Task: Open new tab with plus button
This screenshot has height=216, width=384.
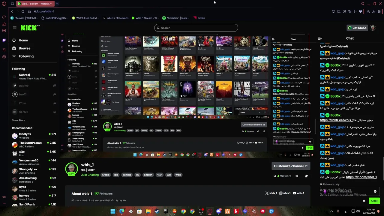Action: [x=57, y=4]
